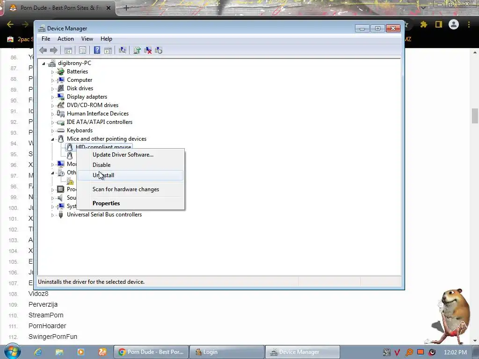The width and height of the screenshot is (479, 359).
Task: Expand Universal Serial Bus controllers category
Action: click(x=52, y=215)
